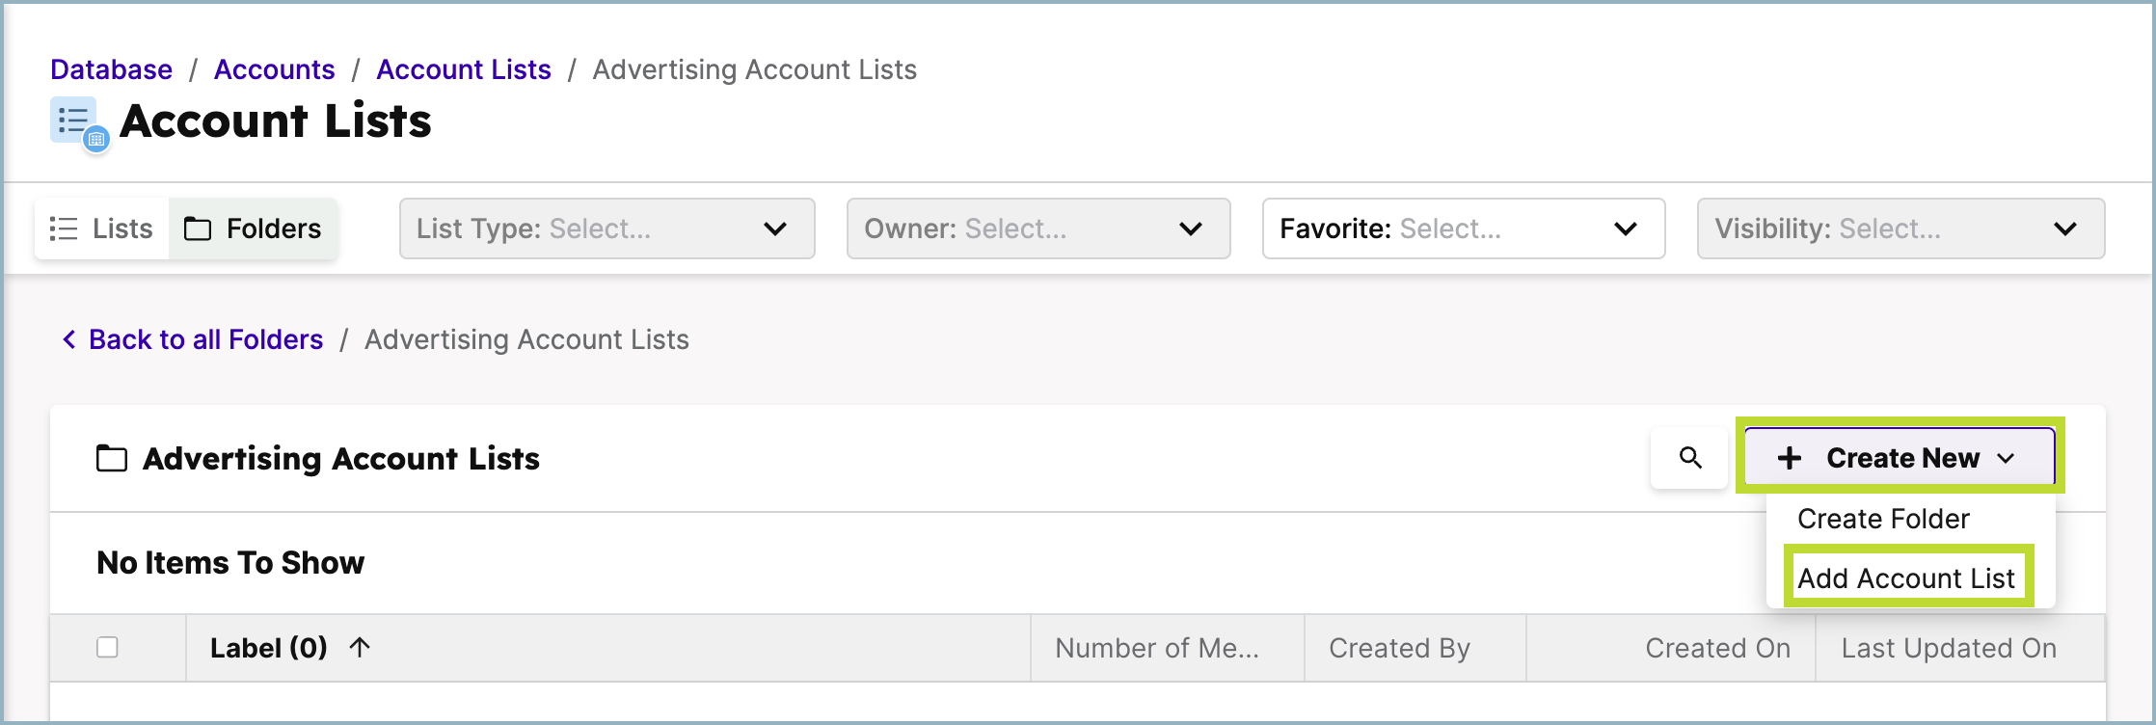This screenshot has width=2156, height=725.
Task: Click the plus icon in Create New
Action: (x=1790, y=458)
